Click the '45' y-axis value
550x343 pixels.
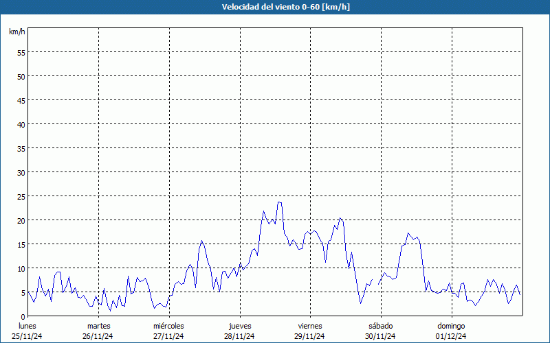click(x=21, y=100)
